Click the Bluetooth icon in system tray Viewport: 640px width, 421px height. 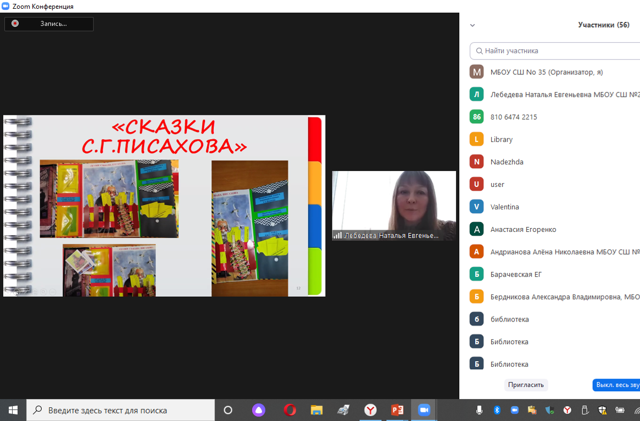(497, 410)
